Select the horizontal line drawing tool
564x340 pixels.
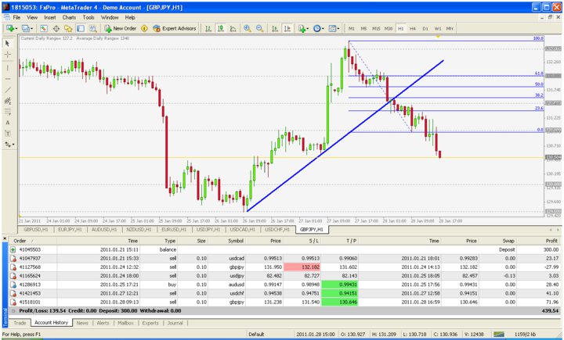pyautogui.click(x=8, y=78)
